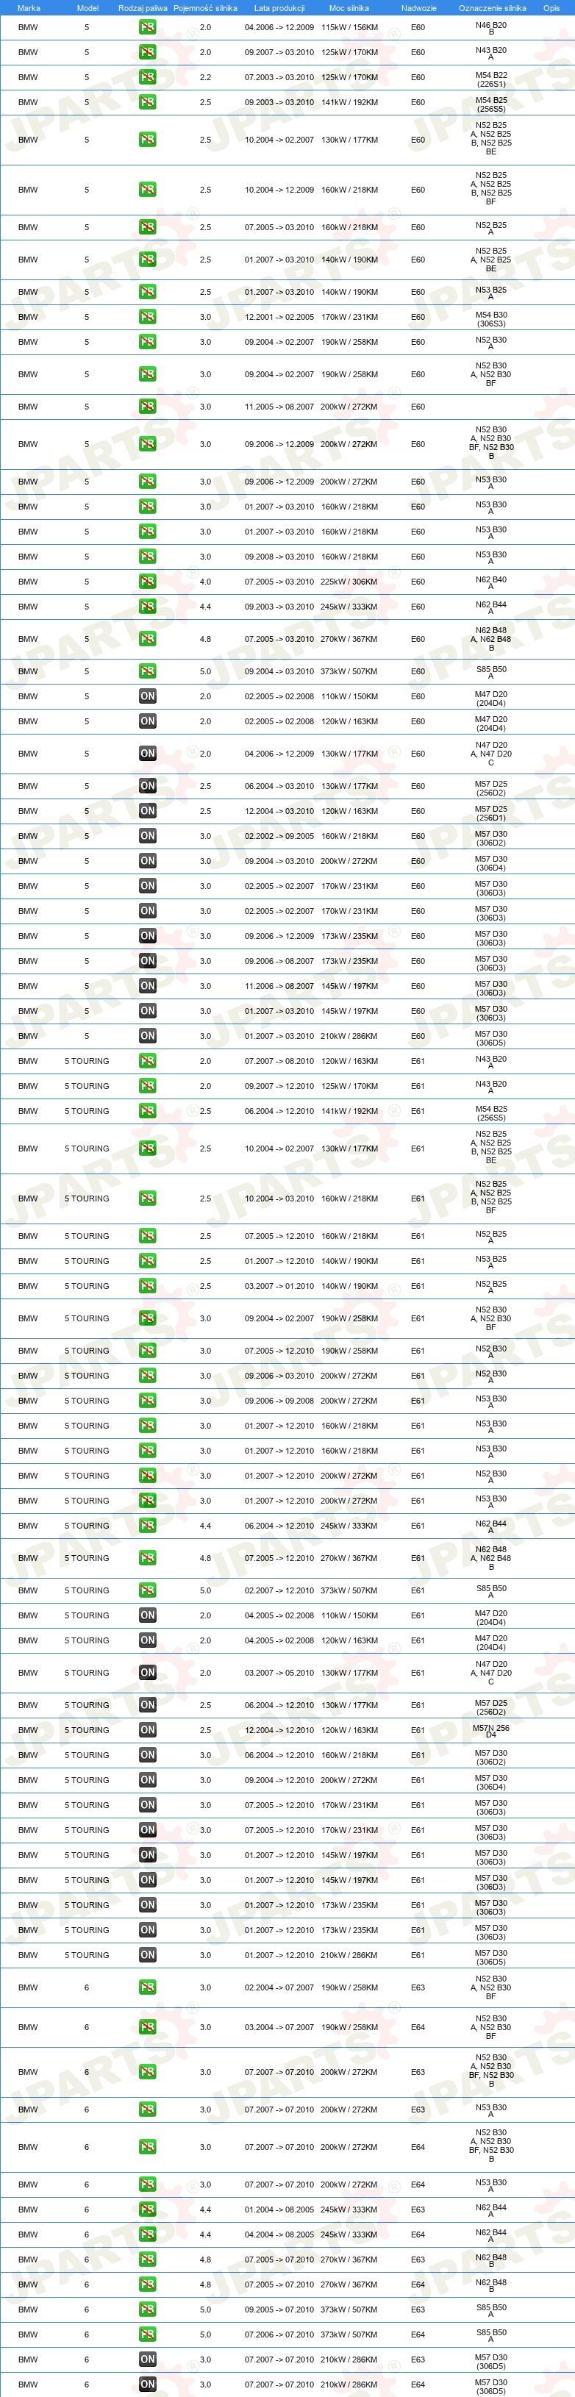
Task: Click the Moc silnika column header
Action: (x=349, y=7)
